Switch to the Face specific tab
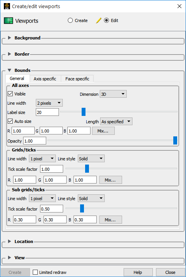The height and width of the screenshot is (277, 186). (77, 79)
